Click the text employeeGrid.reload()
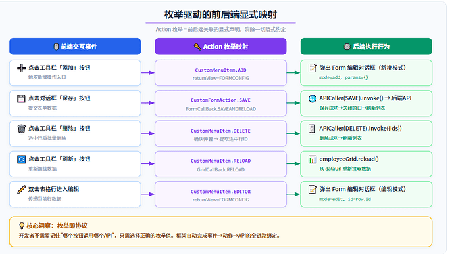 [349, 159]
